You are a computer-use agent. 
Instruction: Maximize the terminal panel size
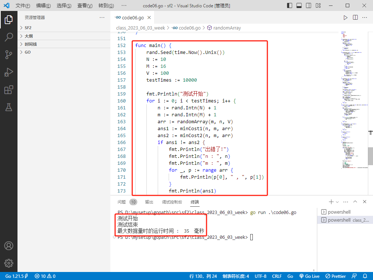[355, 202]
